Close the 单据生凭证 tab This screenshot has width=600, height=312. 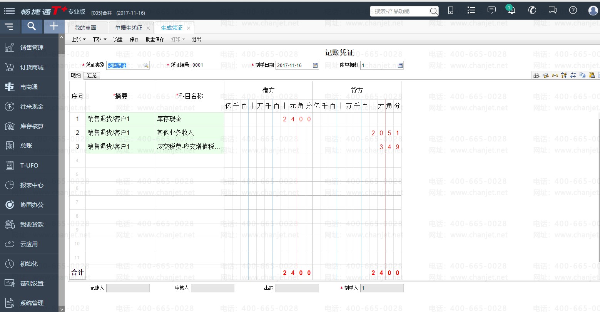click(148, 28)
